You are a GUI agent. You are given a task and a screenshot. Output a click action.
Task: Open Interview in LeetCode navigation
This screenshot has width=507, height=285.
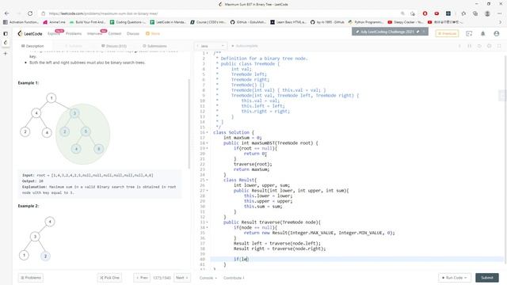point(94,33)
